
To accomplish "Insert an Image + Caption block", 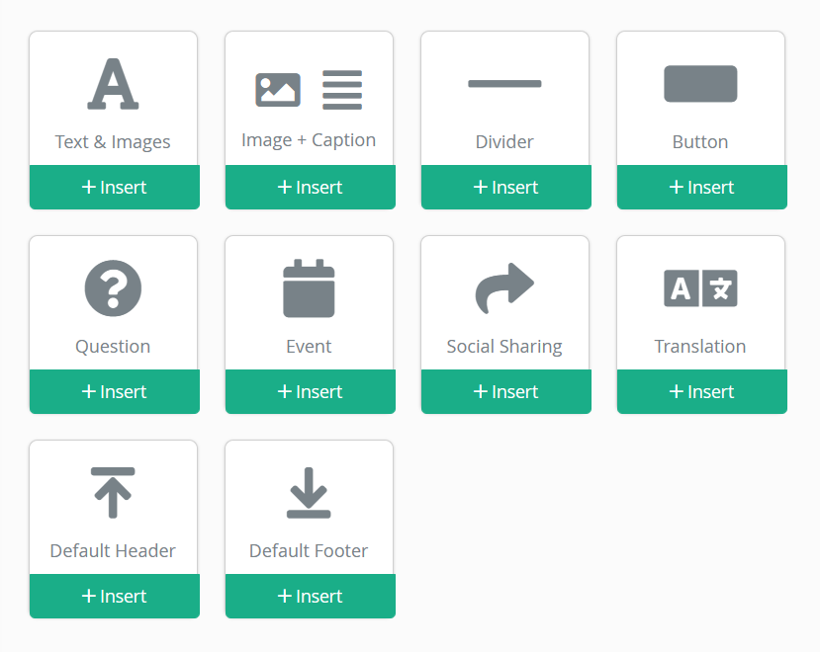I will [x=310, y=188].
